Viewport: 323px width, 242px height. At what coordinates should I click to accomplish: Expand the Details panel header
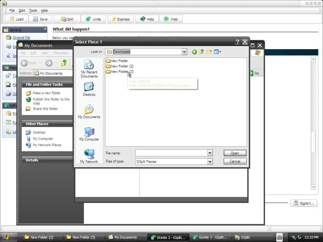click(47, 160)
